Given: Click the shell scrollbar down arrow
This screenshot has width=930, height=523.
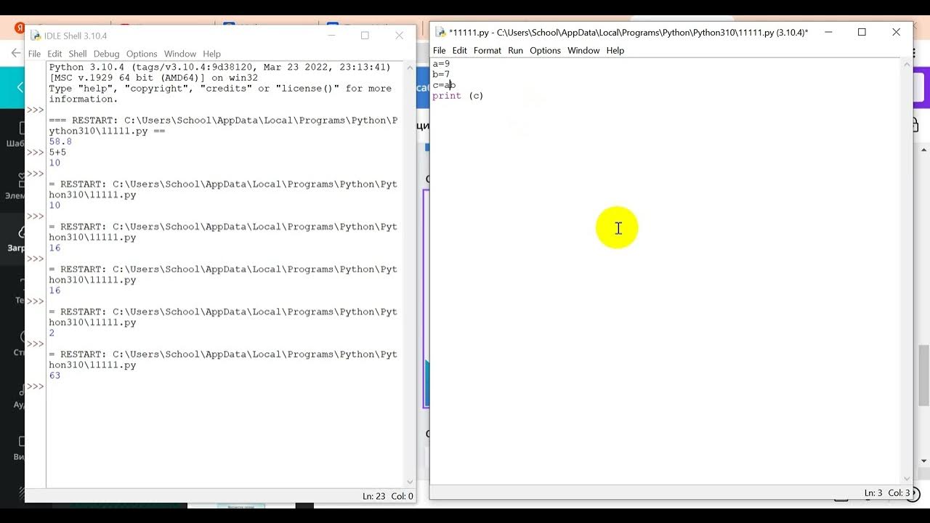Looking at the screenshot, I should coord(411,482).
